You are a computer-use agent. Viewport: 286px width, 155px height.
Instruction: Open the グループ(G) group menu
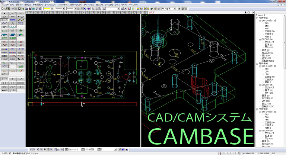tap(89, 4)
